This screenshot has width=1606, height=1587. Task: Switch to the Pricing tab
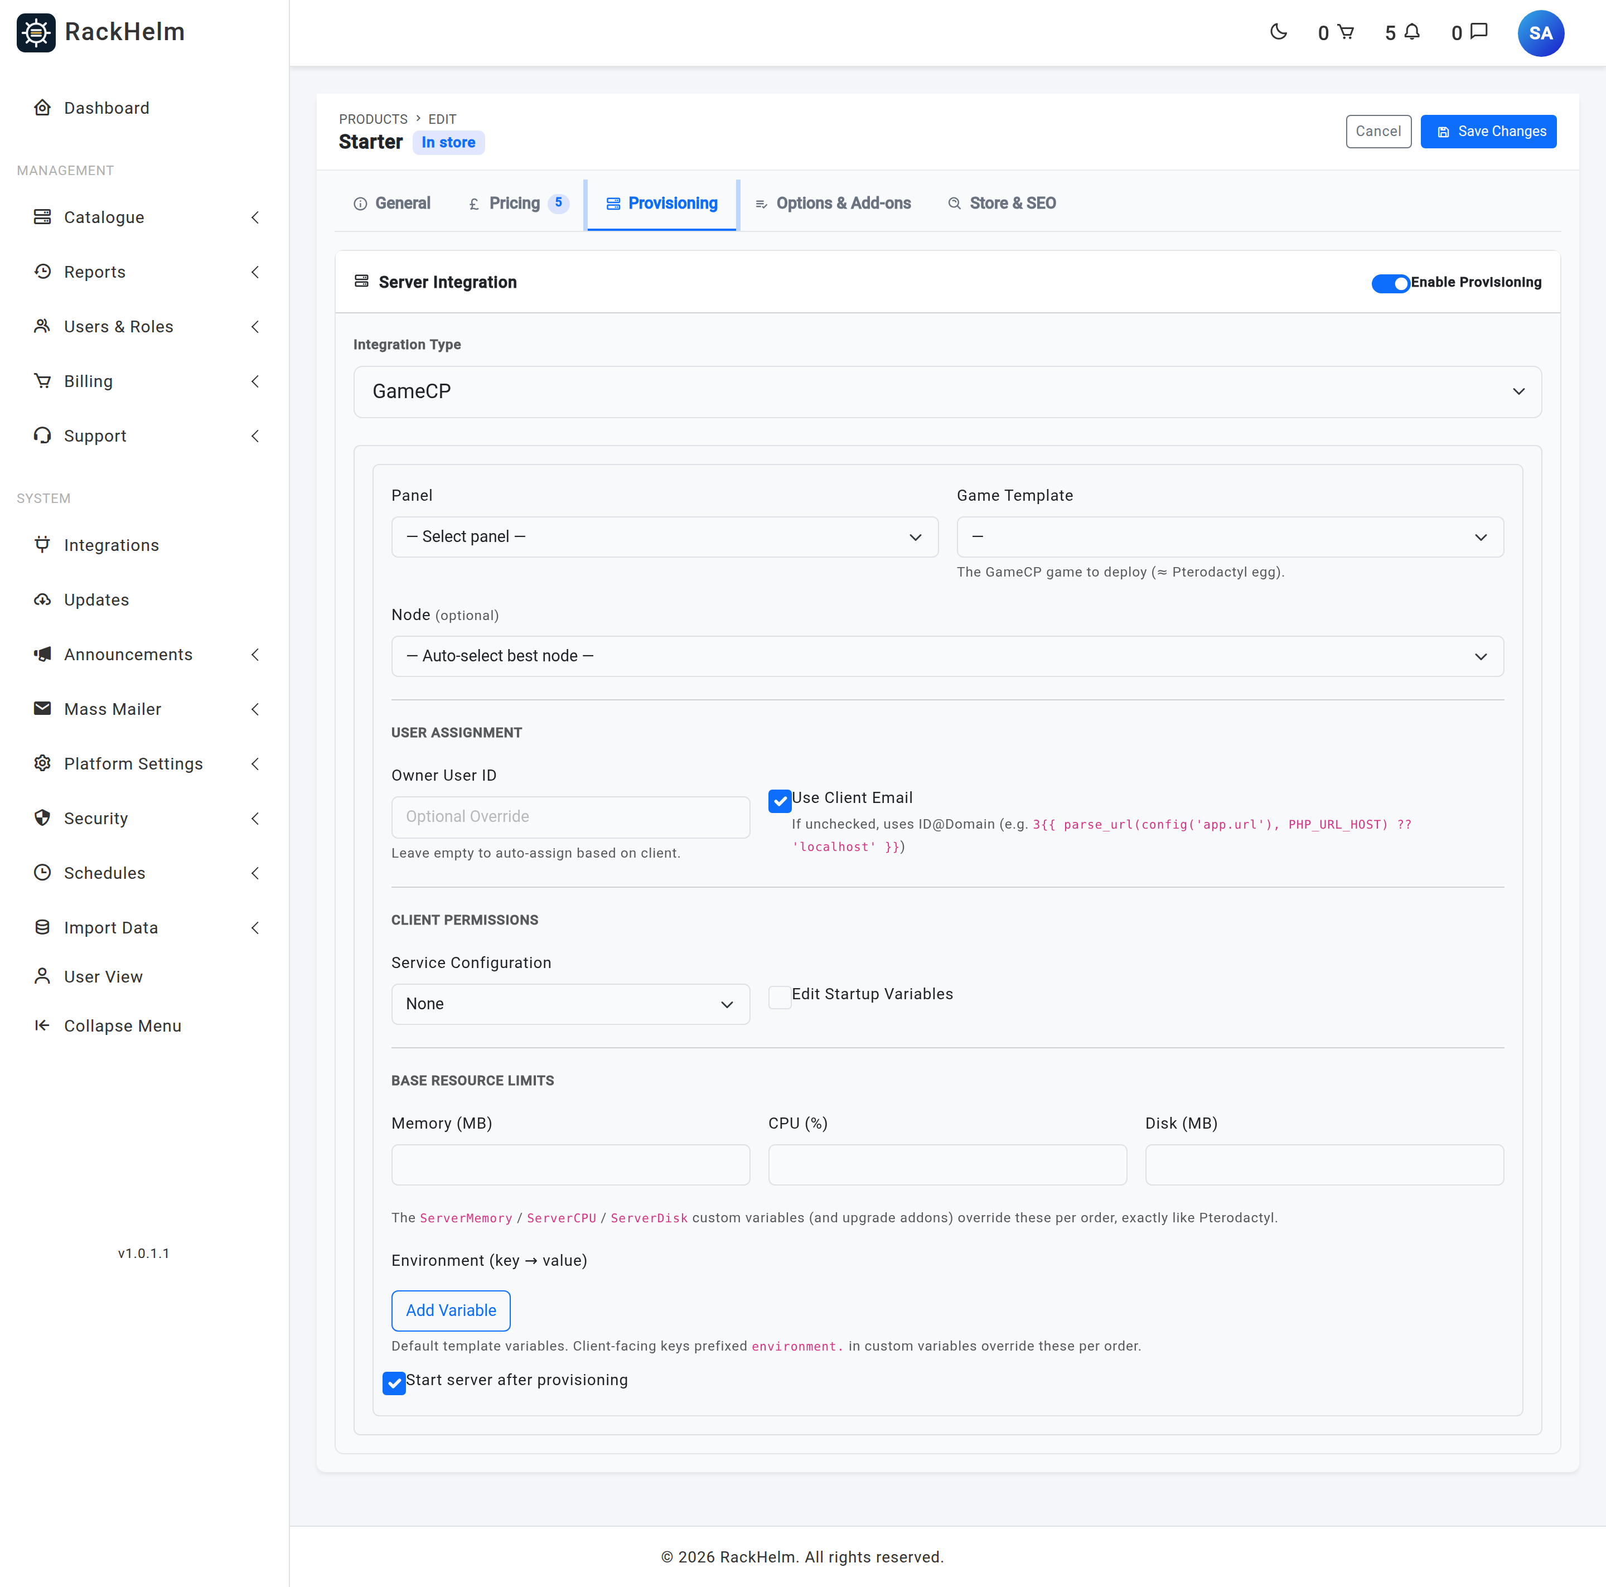519,204
